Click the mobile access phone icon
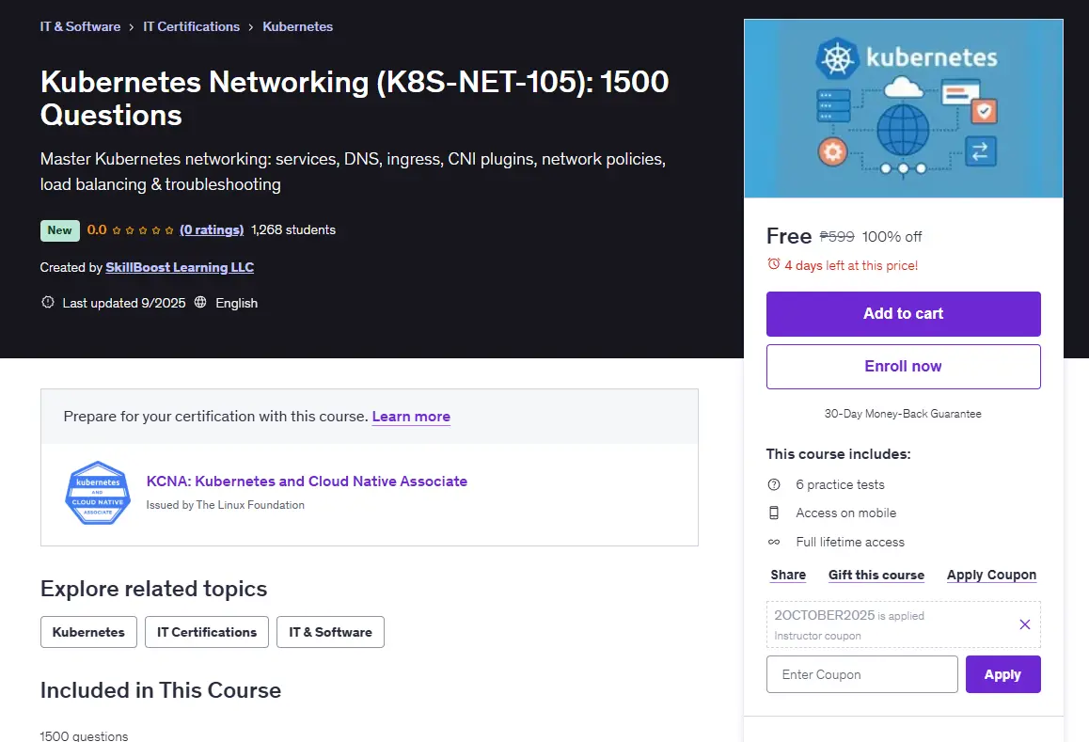Screen dimensions: 1089x742 coord(774,513)
